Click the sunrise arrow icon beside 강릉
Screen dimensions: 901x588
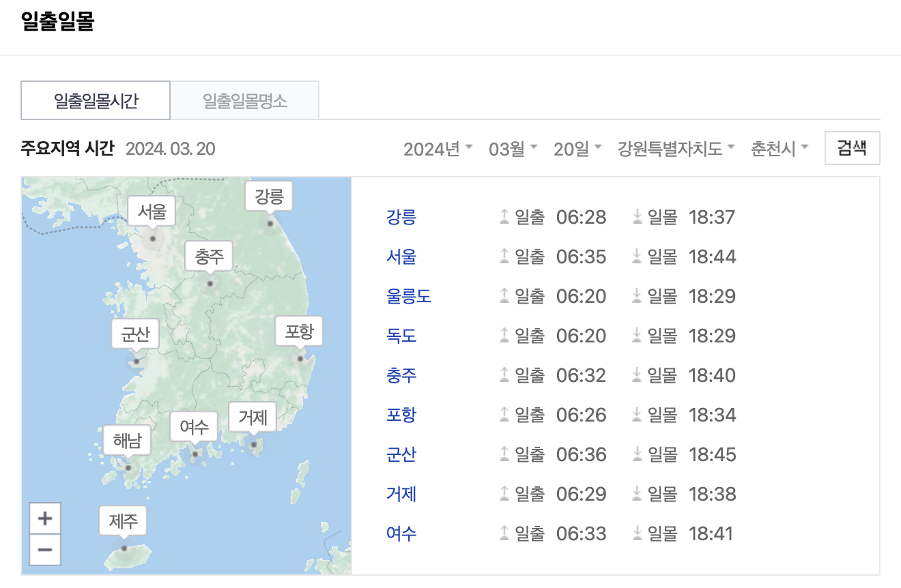tap(503, 217)
